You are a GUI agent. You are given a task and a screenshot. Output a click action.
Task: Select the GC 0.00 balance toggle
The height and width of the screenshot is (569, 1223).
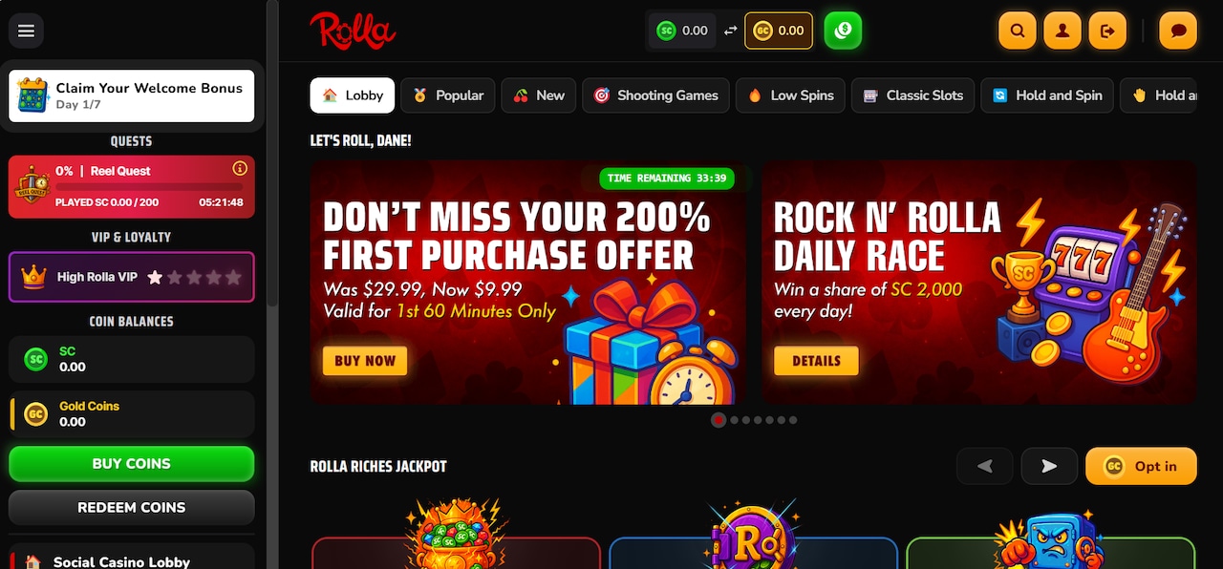coord(779,31)
